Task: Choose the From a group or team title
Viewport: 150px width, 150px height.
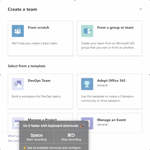Action: tap(115, 27)
